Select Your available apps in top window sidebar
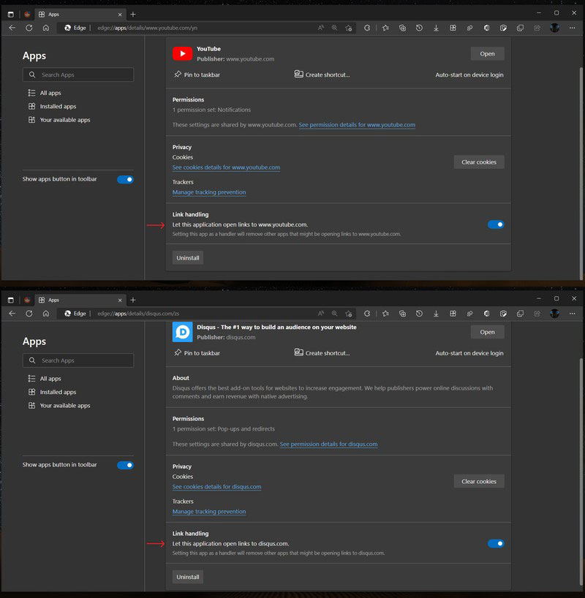 (x=59, y=120)
